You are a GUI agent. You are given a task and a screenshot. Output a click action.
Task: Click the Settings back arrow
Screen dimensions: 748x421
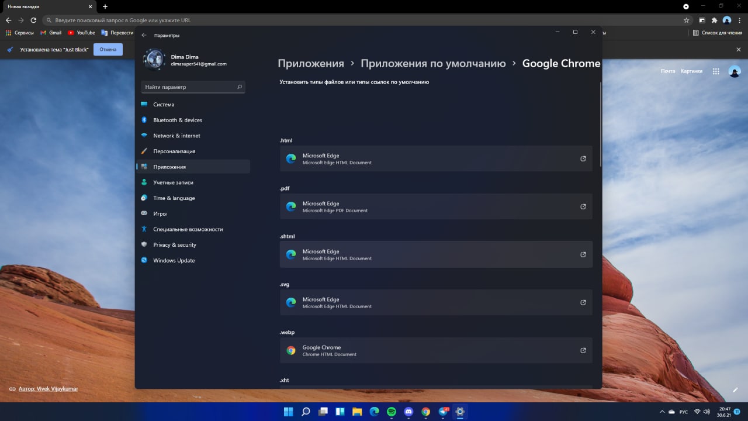pos(144,35)
